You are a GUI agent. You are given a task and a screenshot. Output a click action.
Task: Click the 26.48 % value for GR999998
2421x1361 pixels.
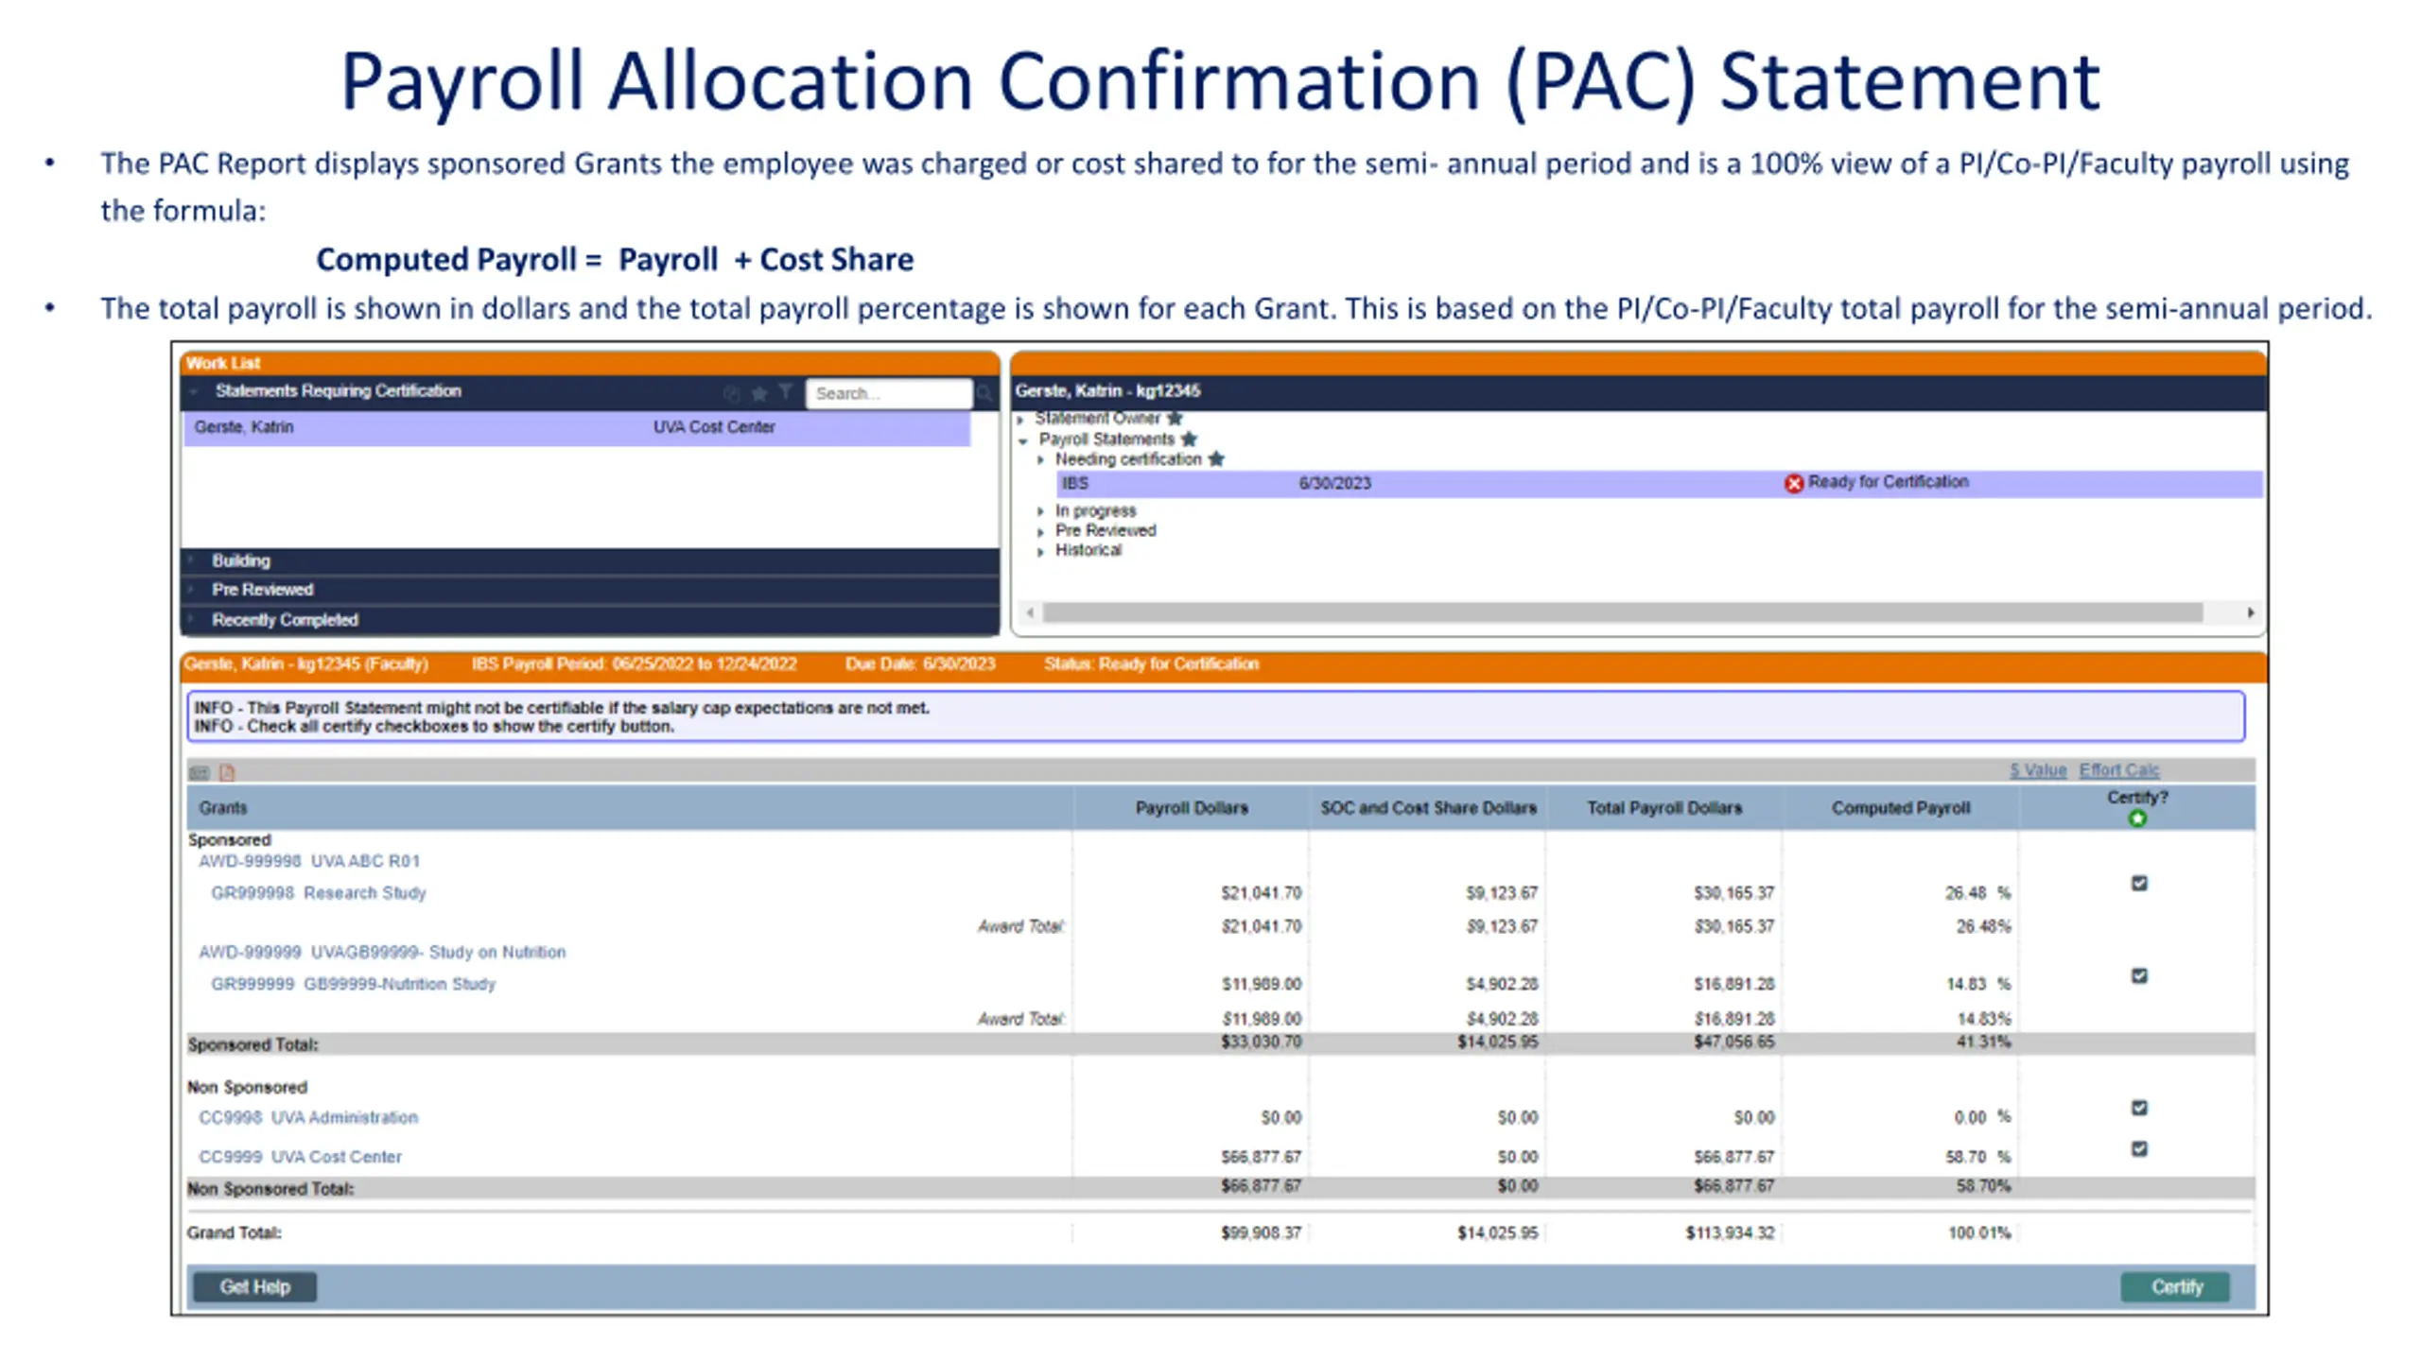click(x=1977, y=892)
